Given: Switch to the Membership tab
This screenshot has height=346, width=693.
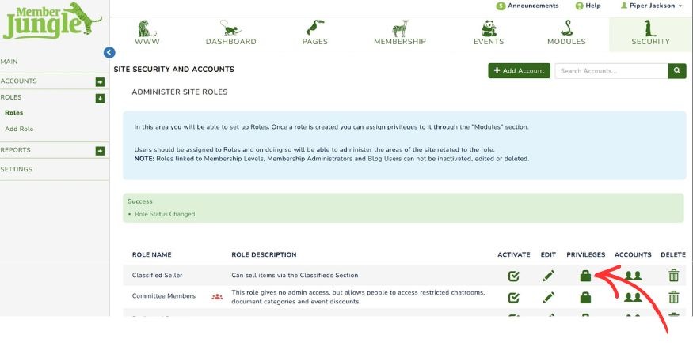Looking at the screenshot, I should pos(399,34).
